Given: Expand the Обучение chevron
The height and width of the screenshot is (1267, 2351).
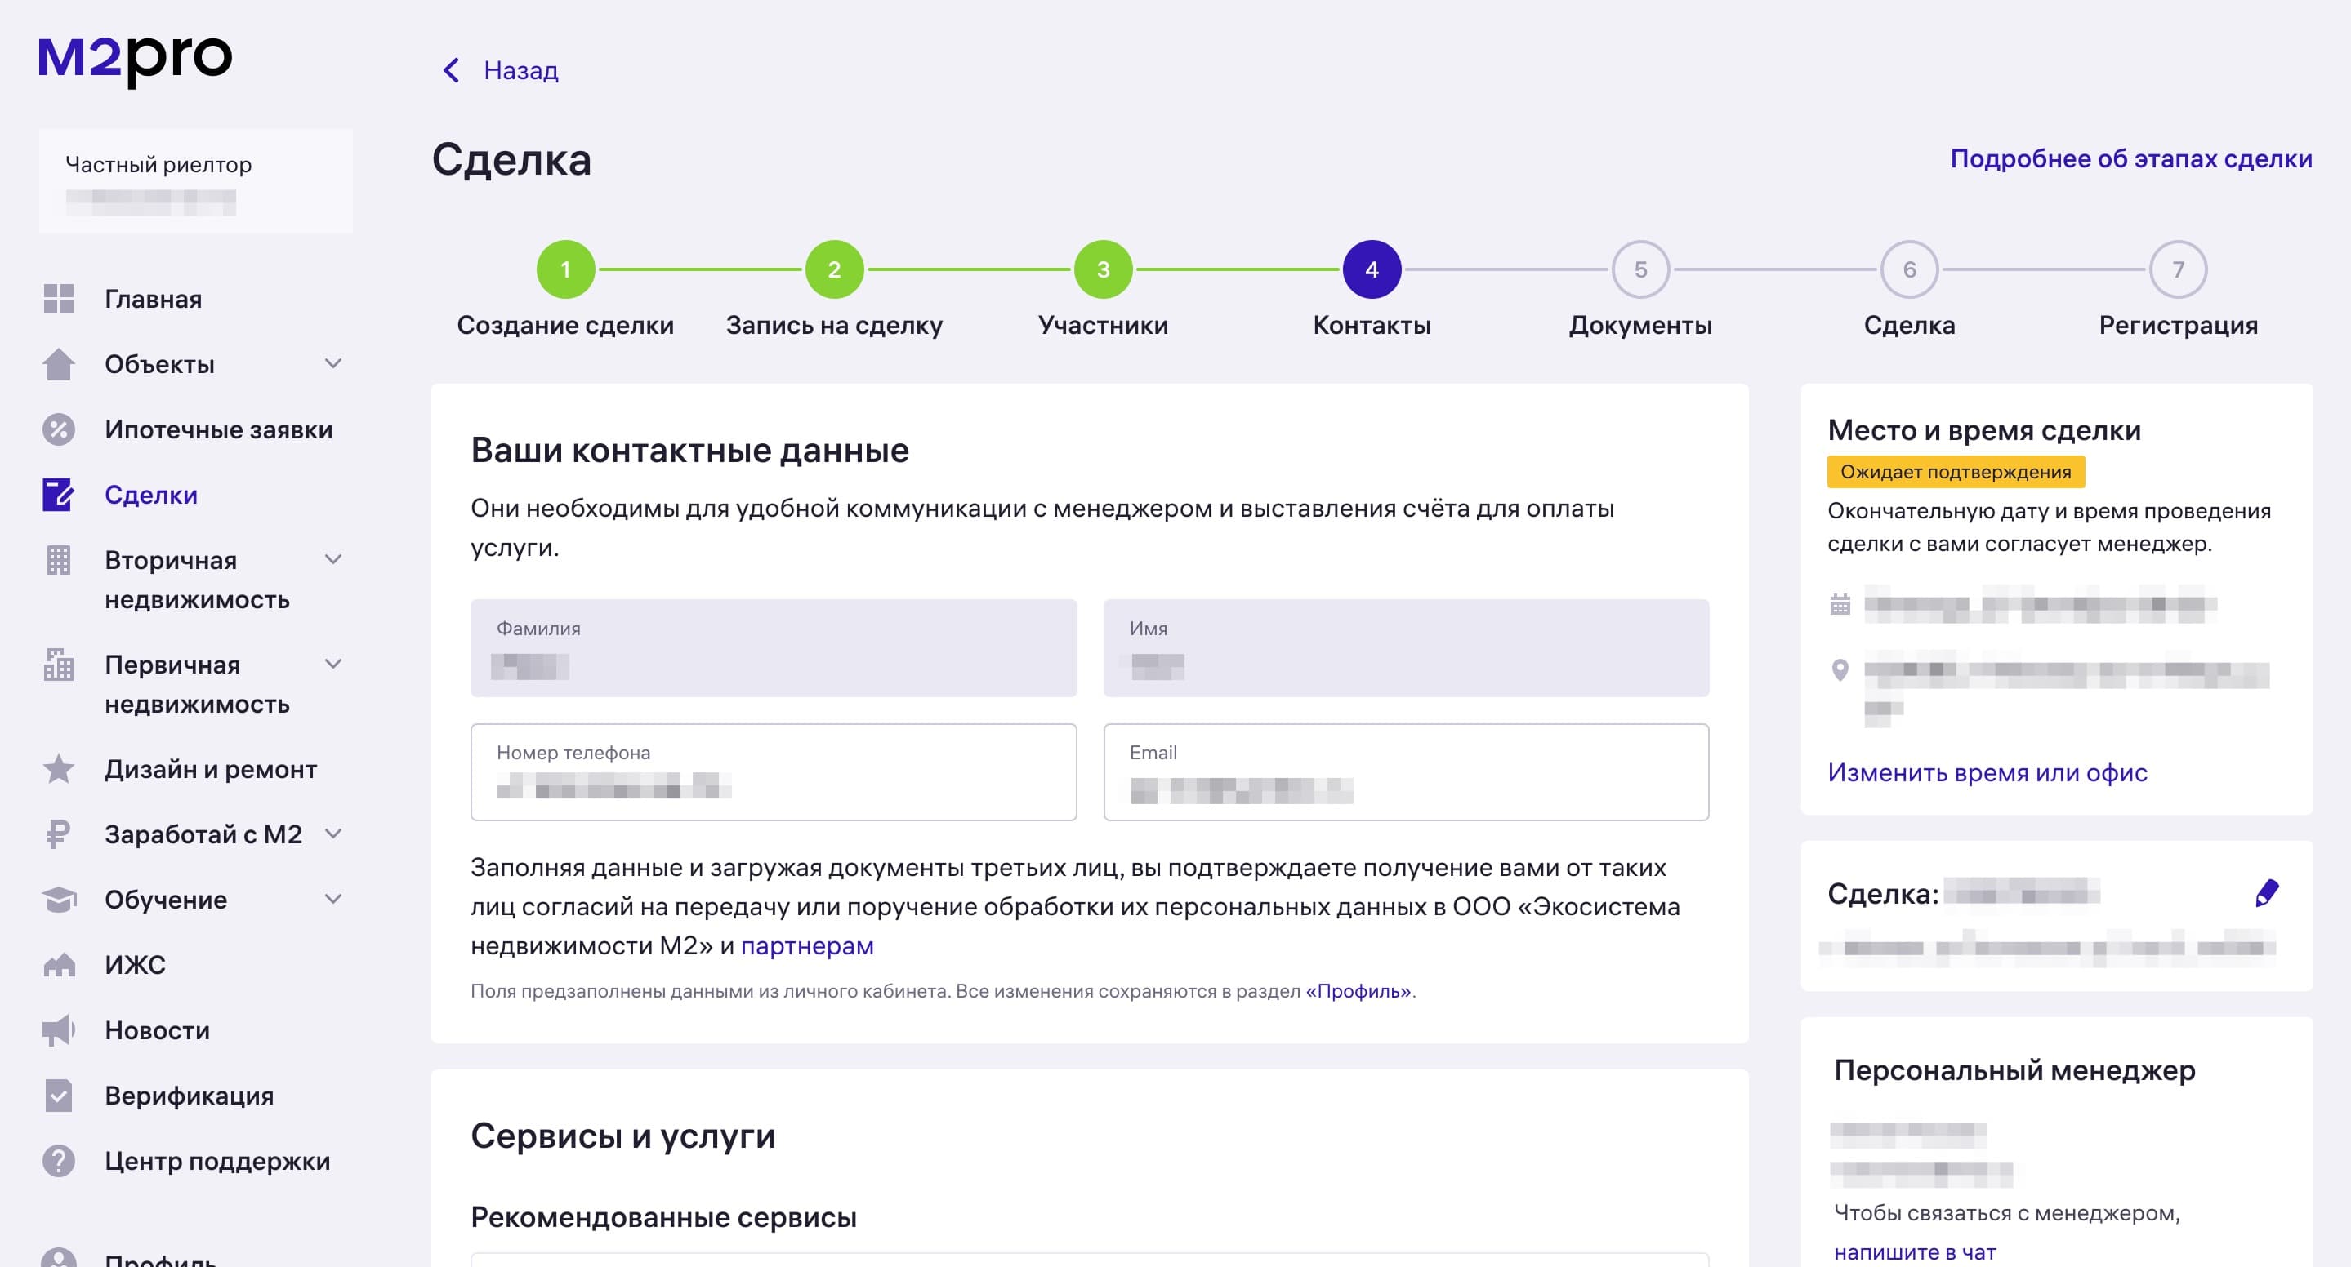Looking at the screenshot, I should [334, 900].
